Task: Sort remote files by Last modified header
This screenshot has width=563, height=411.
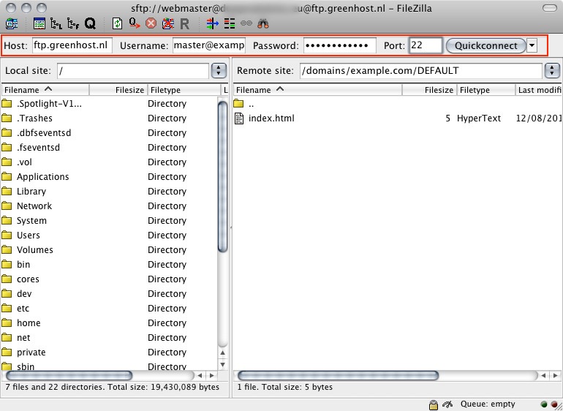Action: [539, 90]
